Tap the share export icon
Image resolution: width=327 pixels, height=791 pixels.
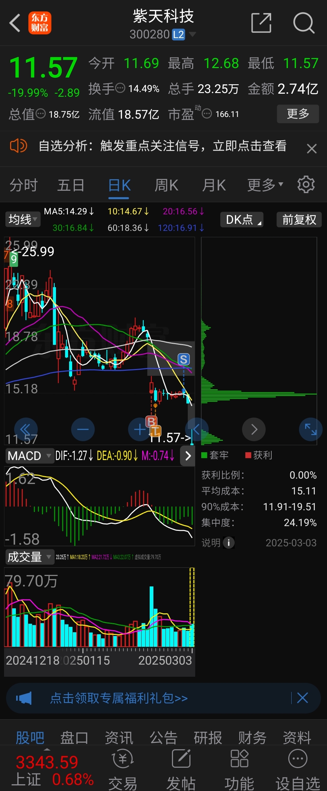pos(261,23)
